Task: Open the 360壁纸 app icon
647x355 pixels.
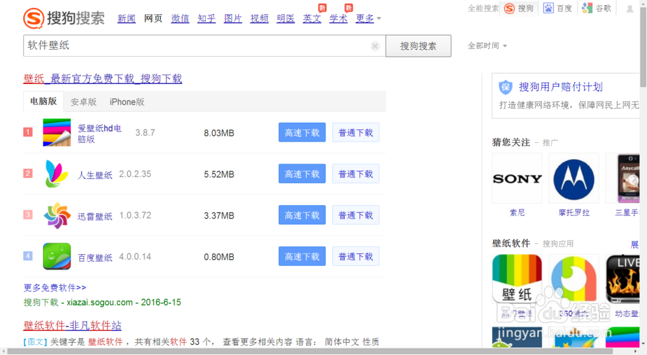Action: (573, 278)
